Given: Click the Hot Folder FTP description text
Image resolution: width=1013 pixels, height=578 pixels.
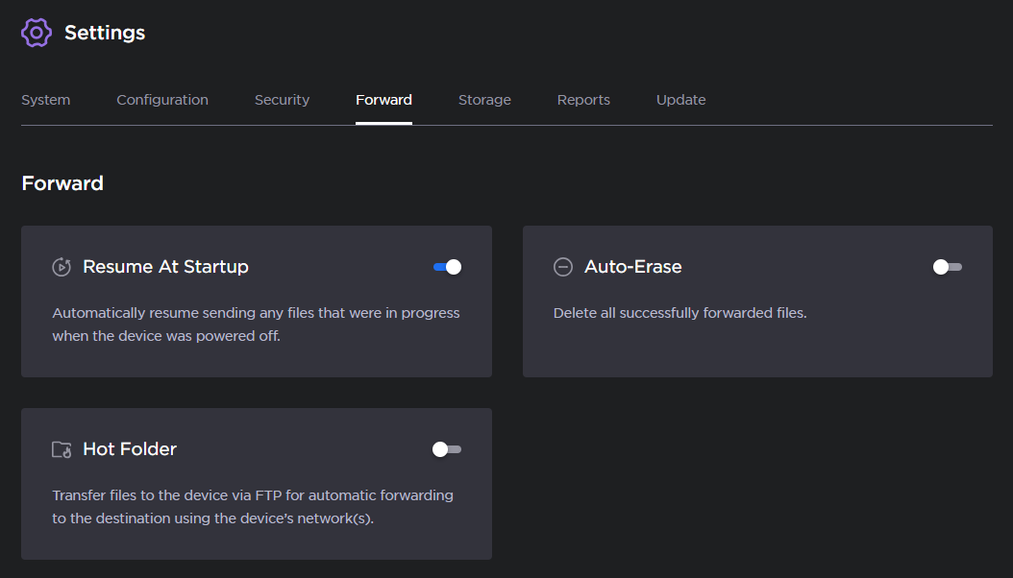Looking at the screenshot, I should point(253,506).
